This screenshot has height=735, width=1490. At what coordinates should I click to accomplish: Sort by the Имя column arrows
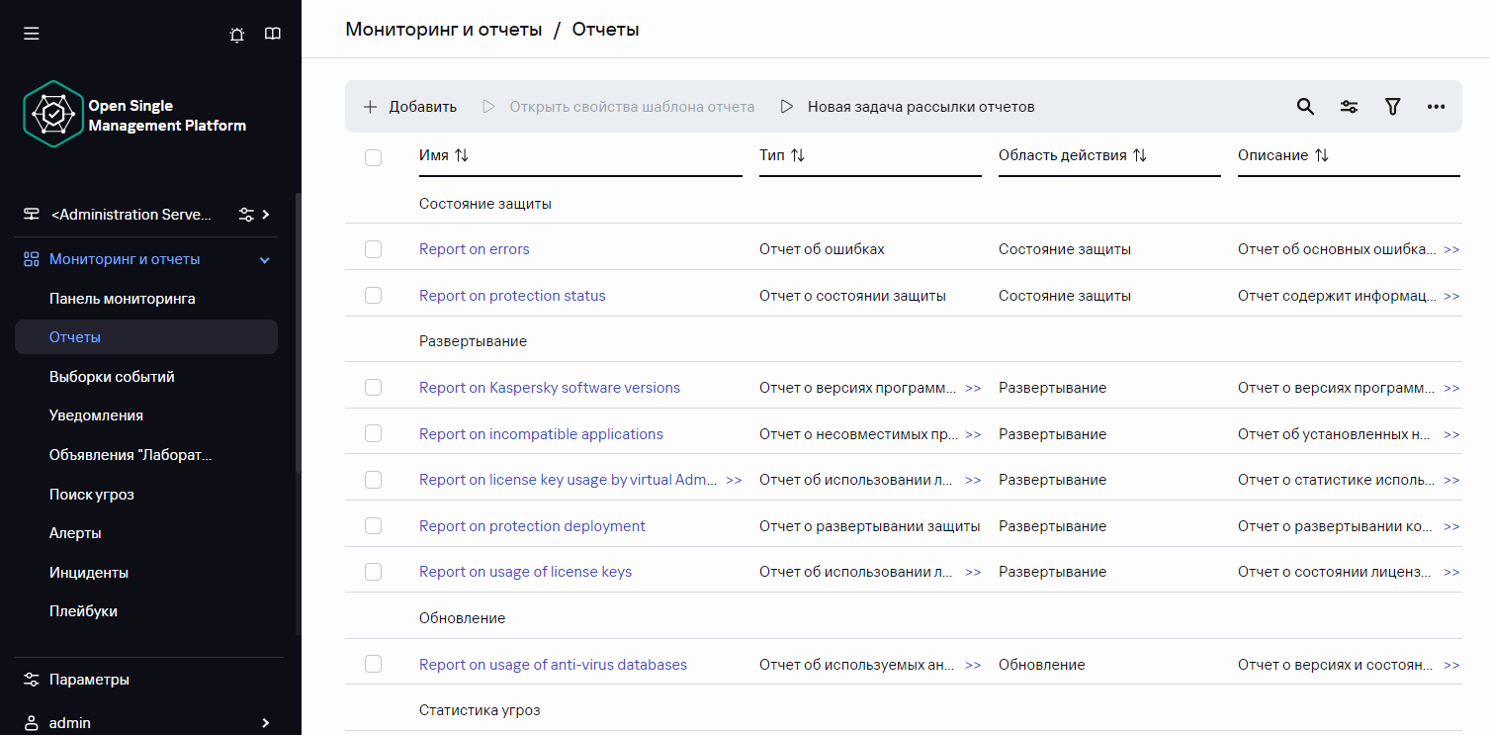462,156
